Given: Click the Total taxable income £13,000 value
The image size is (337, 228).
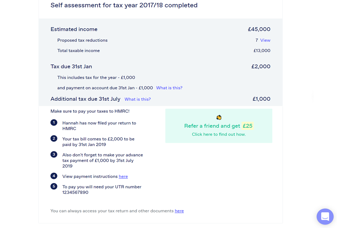Looking at the screenshot, I should click(x=262, y=51).
